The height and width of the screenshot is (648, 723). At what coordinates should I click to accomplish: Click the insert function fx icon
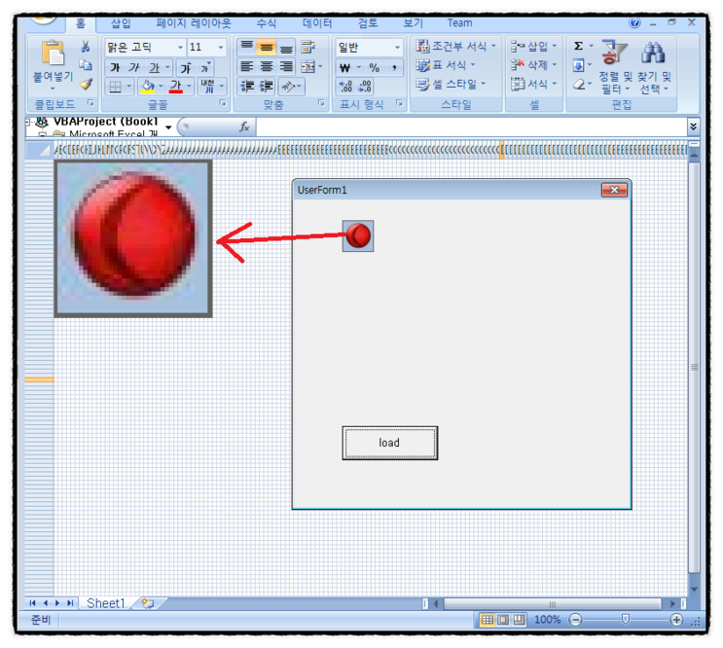(244, 126)
